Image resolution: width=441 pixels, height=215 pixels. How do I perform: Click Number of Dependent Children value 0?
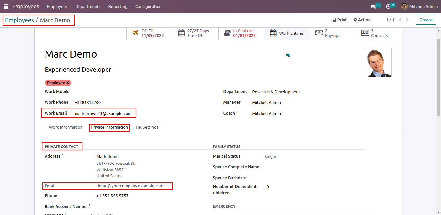pos(268,187)
